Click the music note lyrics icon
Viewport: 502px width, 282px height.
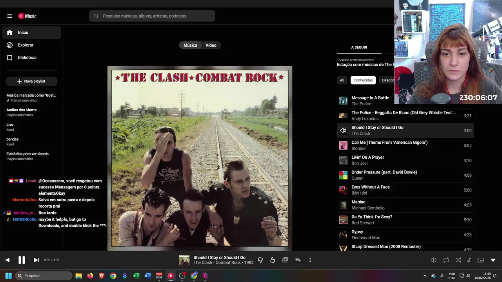[469, 260]
